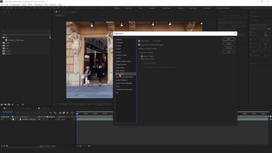The width and height of the screenshot is (272, 153).
Task: Select Video Preview in Preferences list
Action: pyautogui.click(x=121, y=65)
